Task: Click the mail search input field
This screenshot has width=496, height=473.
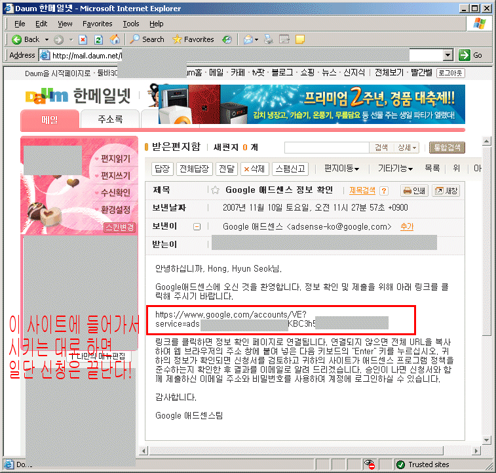Action: [327, 148]
